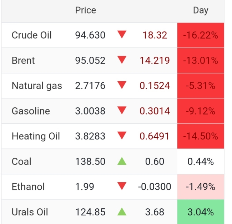Open the Brent commodity link
This screenshot has height=224, width=232.
coord(23,61)
